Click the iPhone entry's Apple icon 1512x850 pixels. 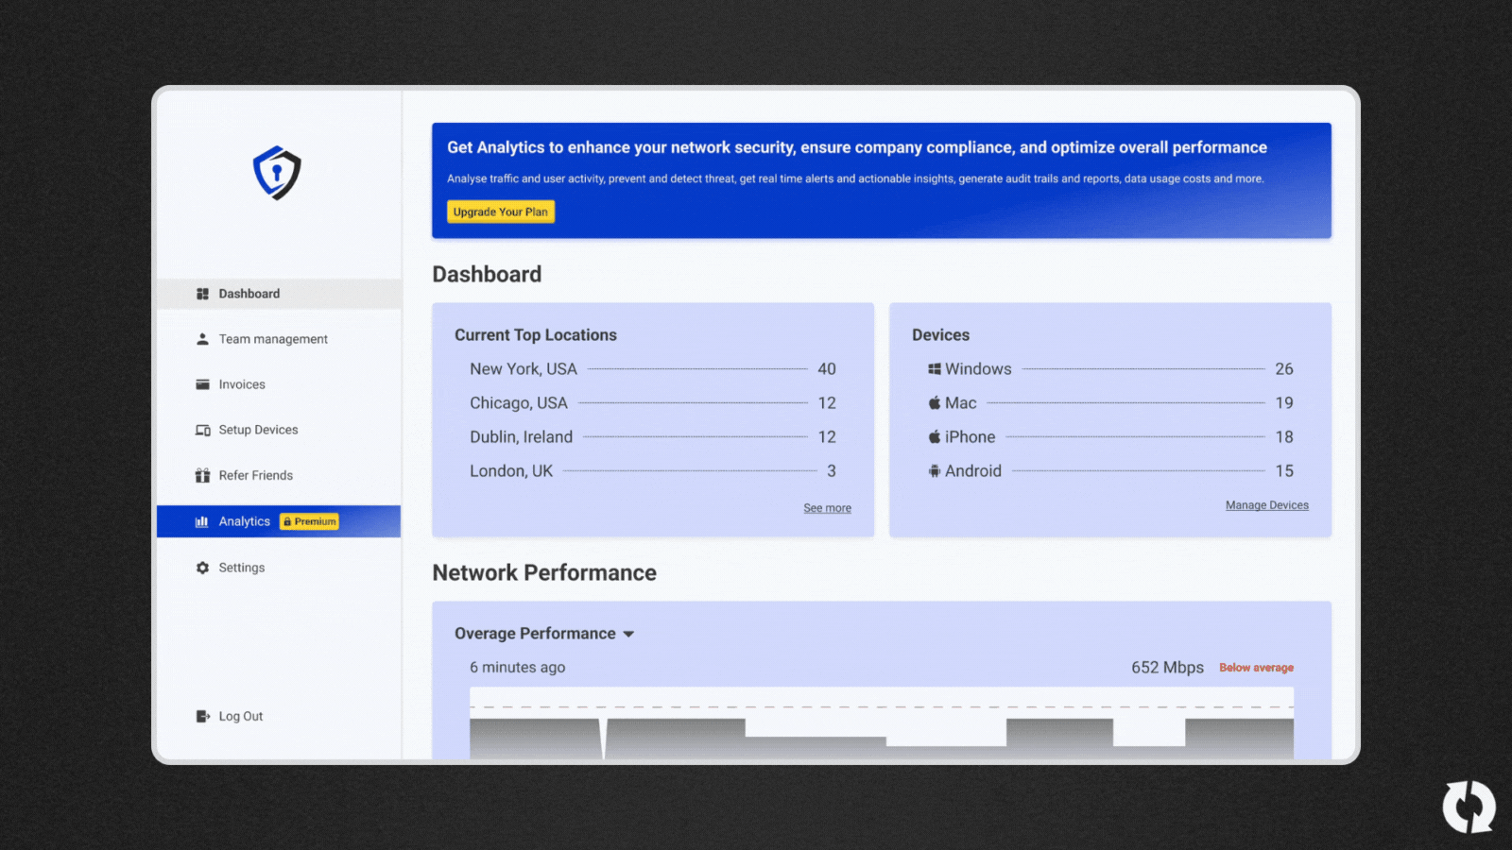click(x=934, y=436)
